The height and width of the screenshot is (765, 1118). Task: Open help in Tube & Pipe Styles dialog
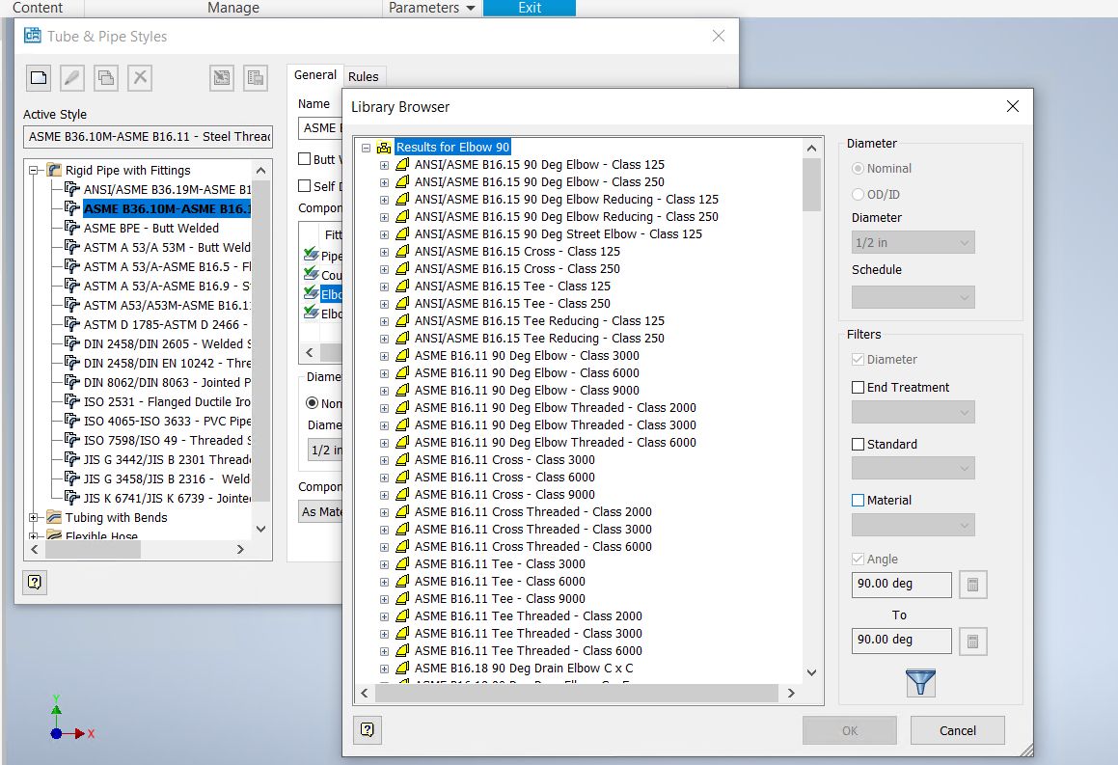coord(34,582)
